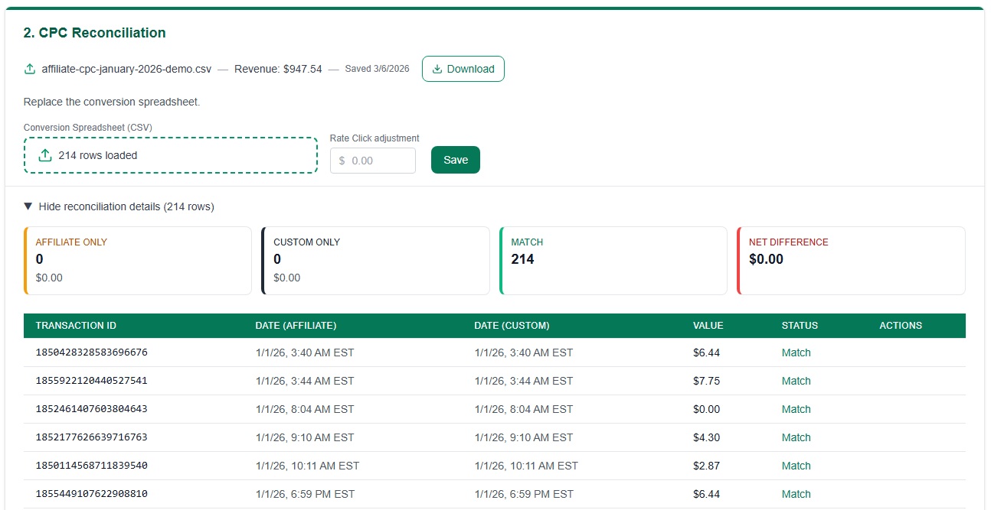Click the custom date 1/1/26, 3:40 AM EST
Viewport: 991px width, 510px height.
click(523, 352)
